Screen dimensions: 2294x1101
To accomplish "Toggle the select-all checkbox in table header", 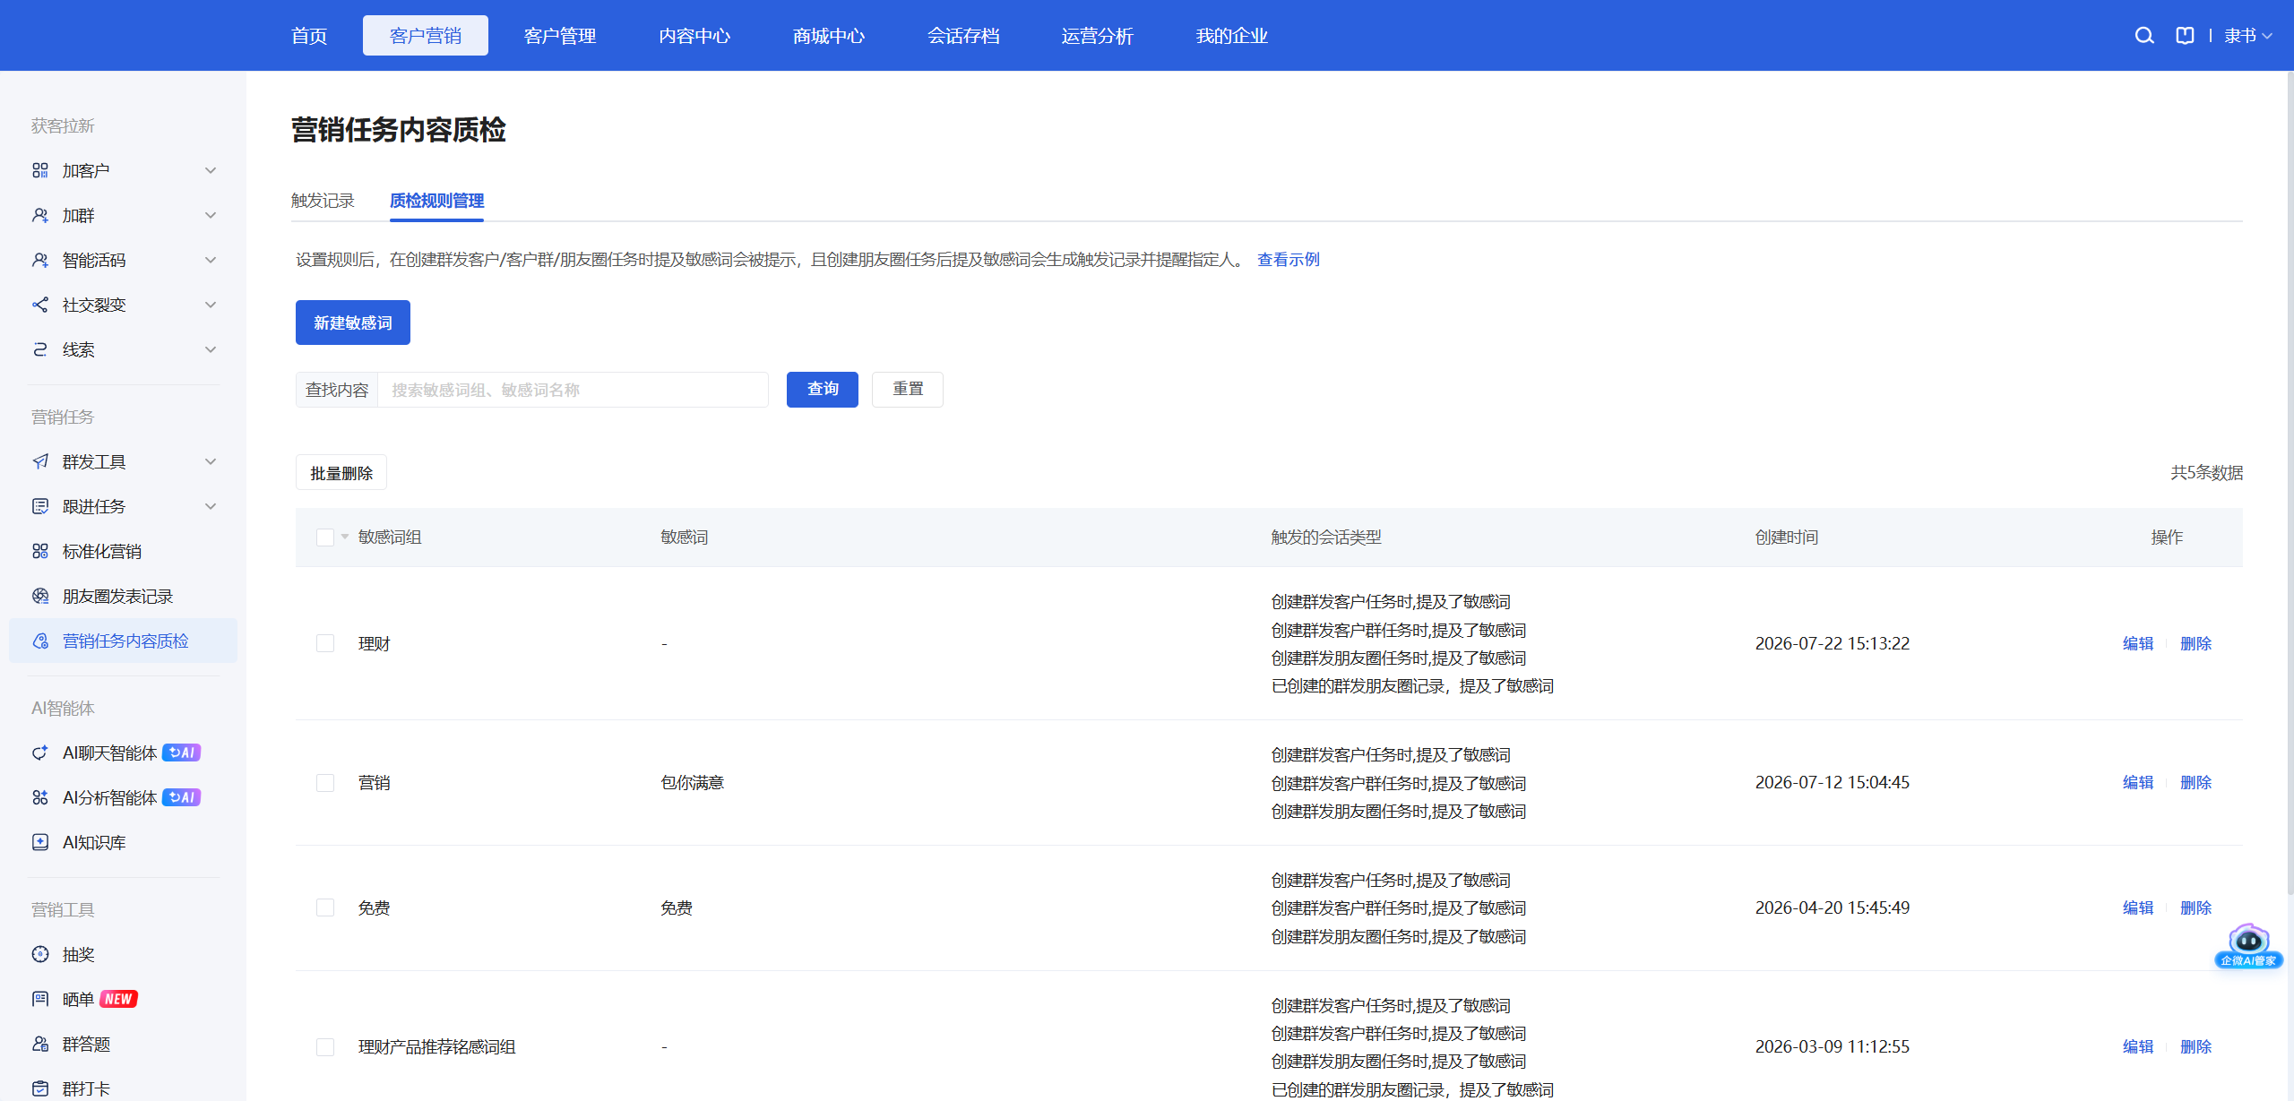I will point(325,538).
